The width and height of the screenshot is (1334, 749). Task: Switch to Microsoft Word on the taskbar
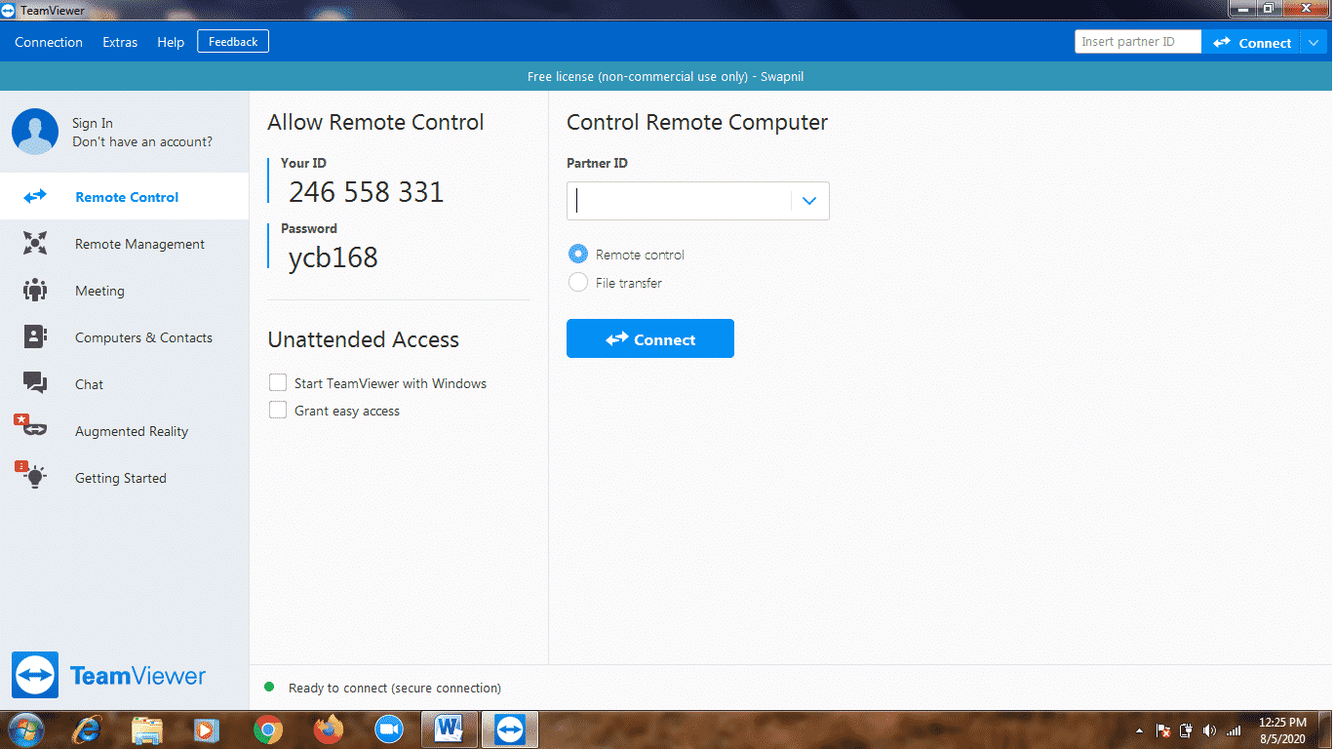[x=450, y=729]
